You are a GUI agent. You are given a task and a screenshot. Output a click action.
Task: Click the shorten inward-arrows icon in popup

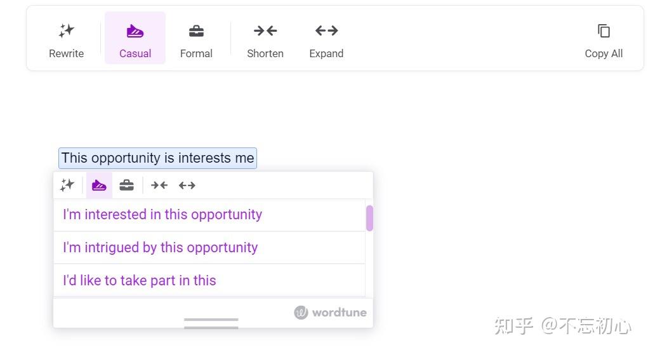coord(159,186)
